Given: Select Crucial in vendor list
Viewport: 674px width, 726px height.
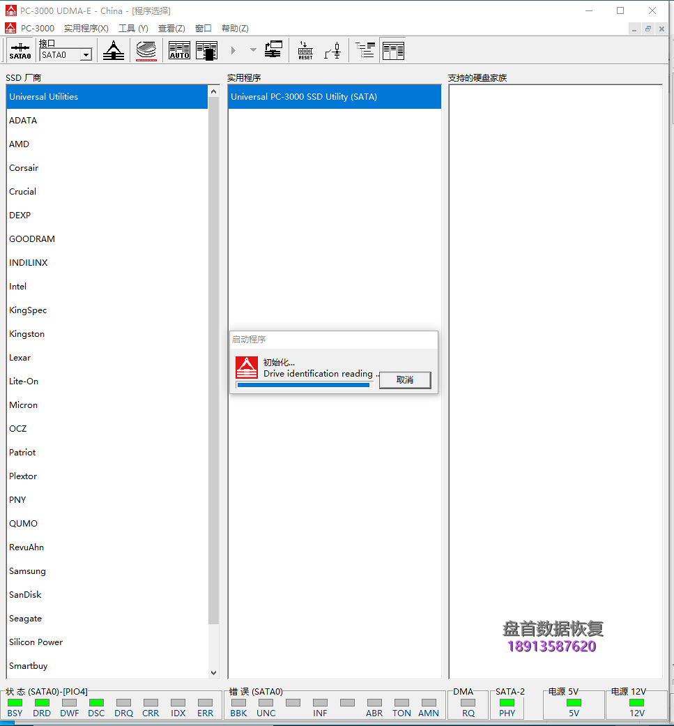Looking at the screenshot, I should [107, 191].
